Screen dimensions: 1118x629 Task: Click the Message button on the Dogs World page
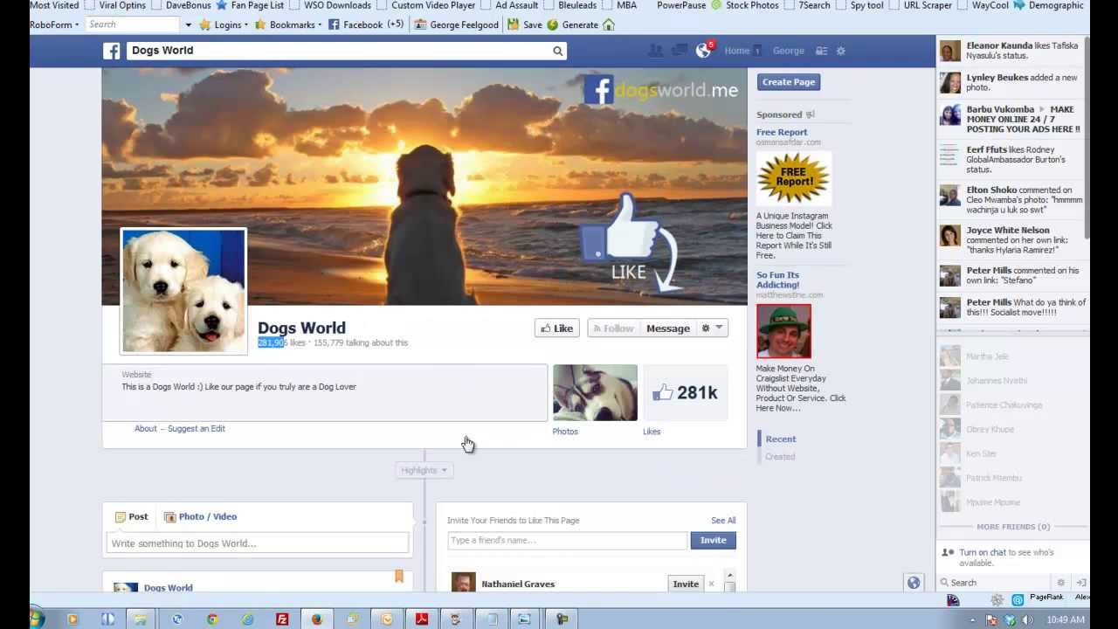point(668,328)
